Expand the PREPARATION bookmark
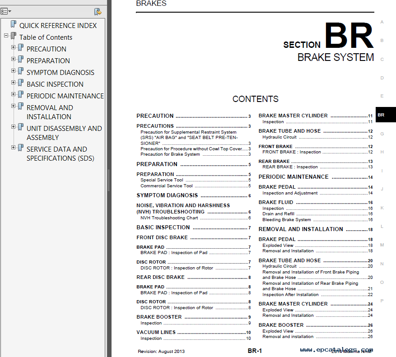 pyautogui.click(x=13, y=59)
